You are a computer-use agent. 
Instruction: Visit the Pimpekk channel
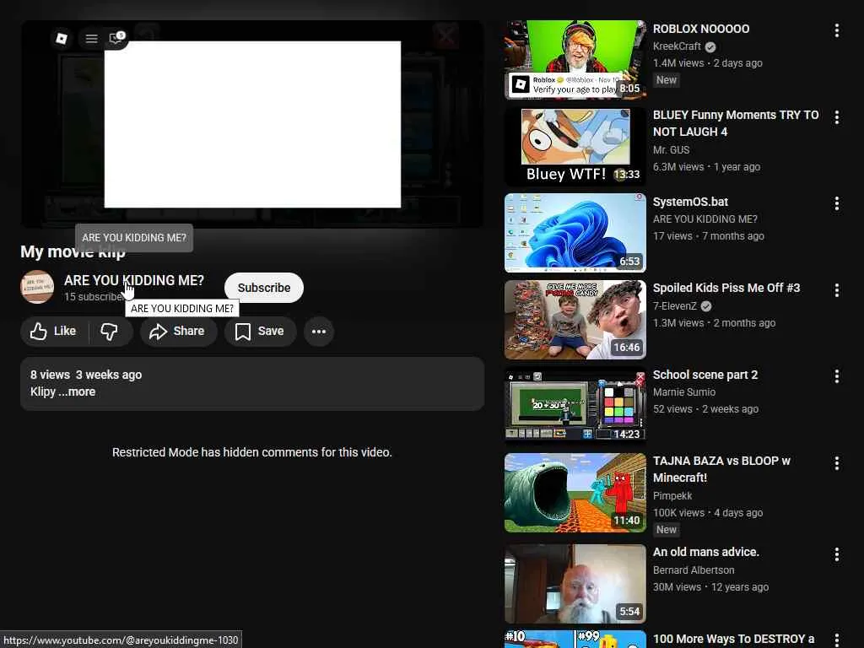point(672,496)
